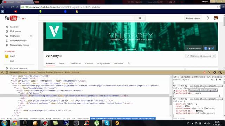Screen dimensions: 225x126
Task: Open the Computed styles tab
Action: click(x=185, y=77)
